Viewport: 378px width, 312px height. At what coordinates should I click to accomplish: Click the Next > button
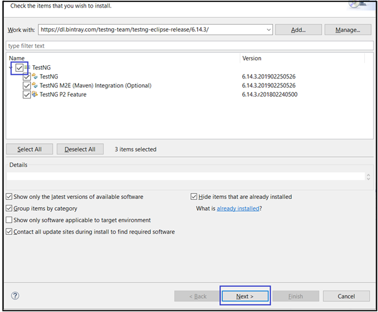(x=245, y=296)
